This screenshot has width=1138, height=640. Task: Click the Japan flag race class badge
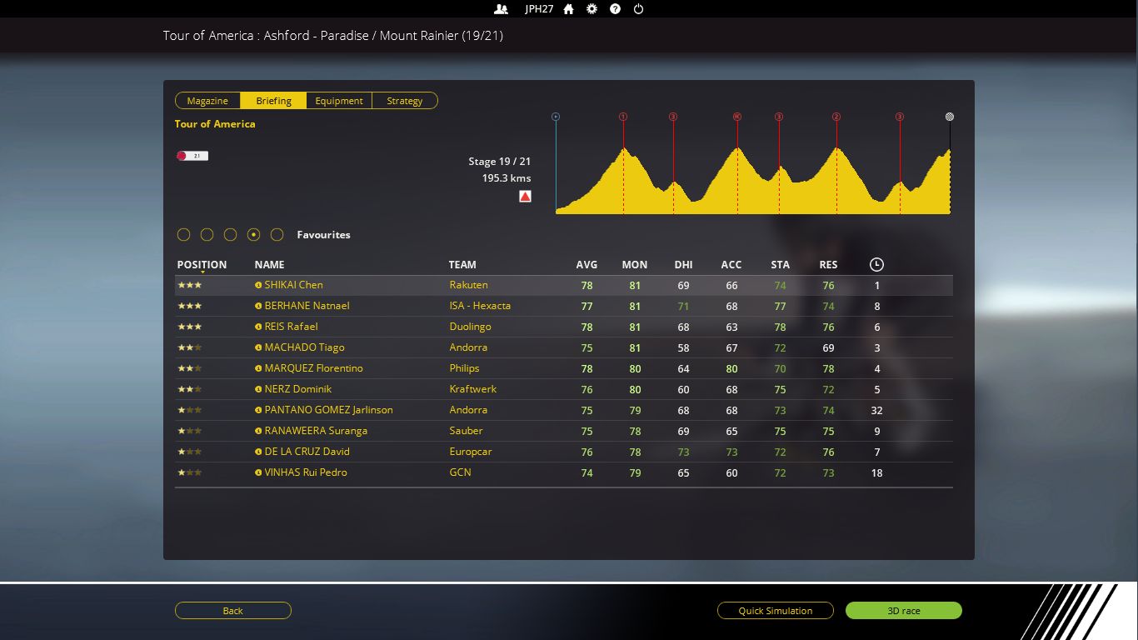pos(192,156)
